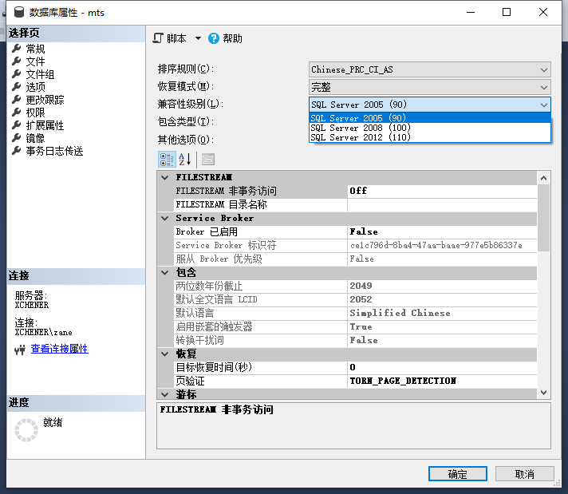Open the 扩展属性 page
Image resolution: width=568 pixels, height=494 pixels.
click(x=45, y=125)
